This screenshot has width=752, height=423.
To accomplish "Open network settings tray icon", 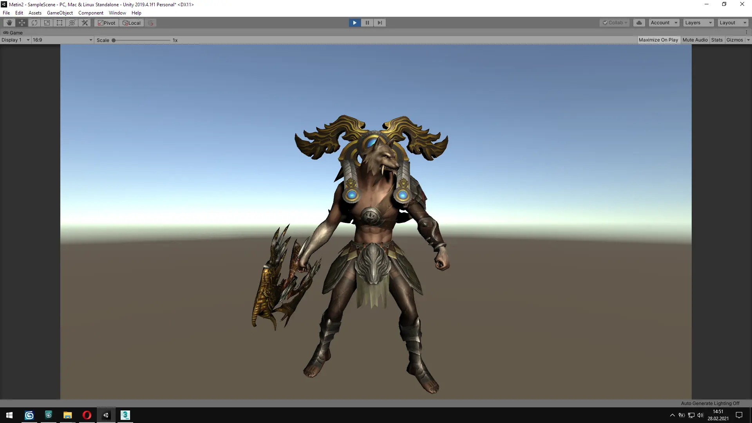I will (x=691, y=415).
